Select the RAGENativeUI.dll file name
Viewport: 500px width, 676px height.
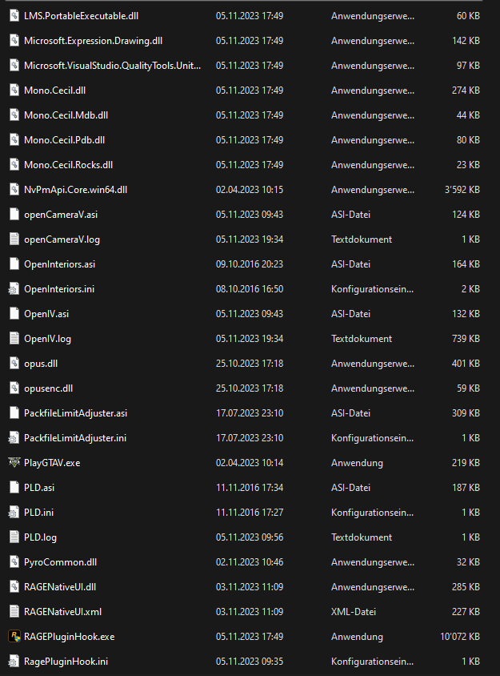[x=60, y=587]
